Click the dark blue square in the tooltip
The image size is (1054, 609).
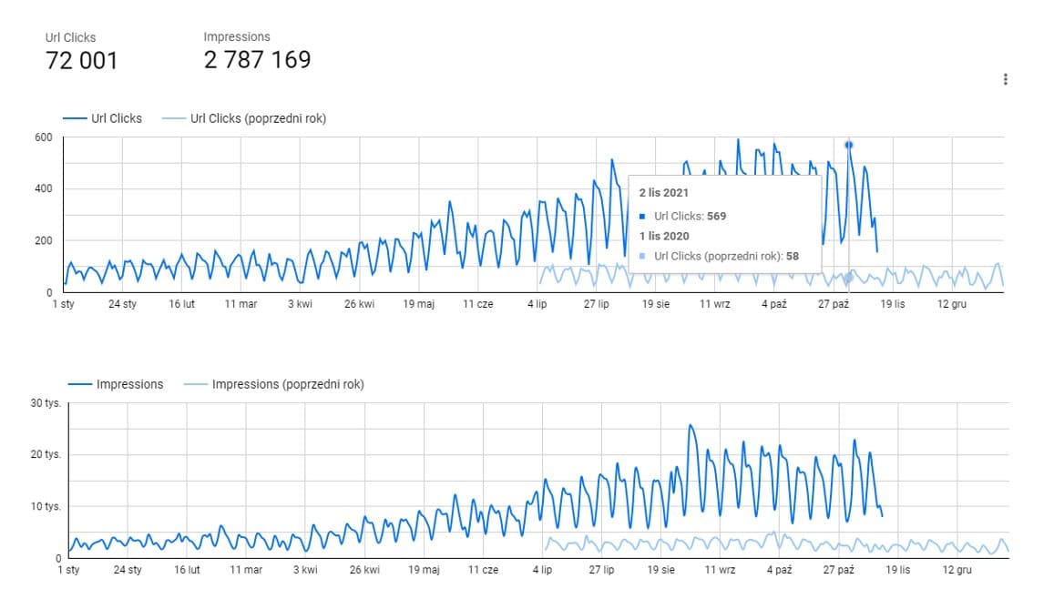[x=643, y=217]
